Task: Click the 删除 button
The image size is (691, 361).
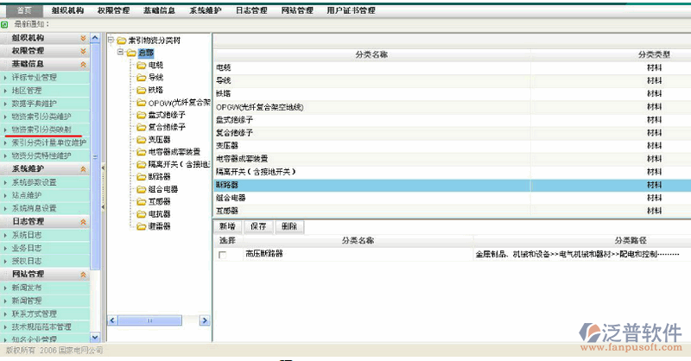Action: pyautogui.click(x=288, y=226)
